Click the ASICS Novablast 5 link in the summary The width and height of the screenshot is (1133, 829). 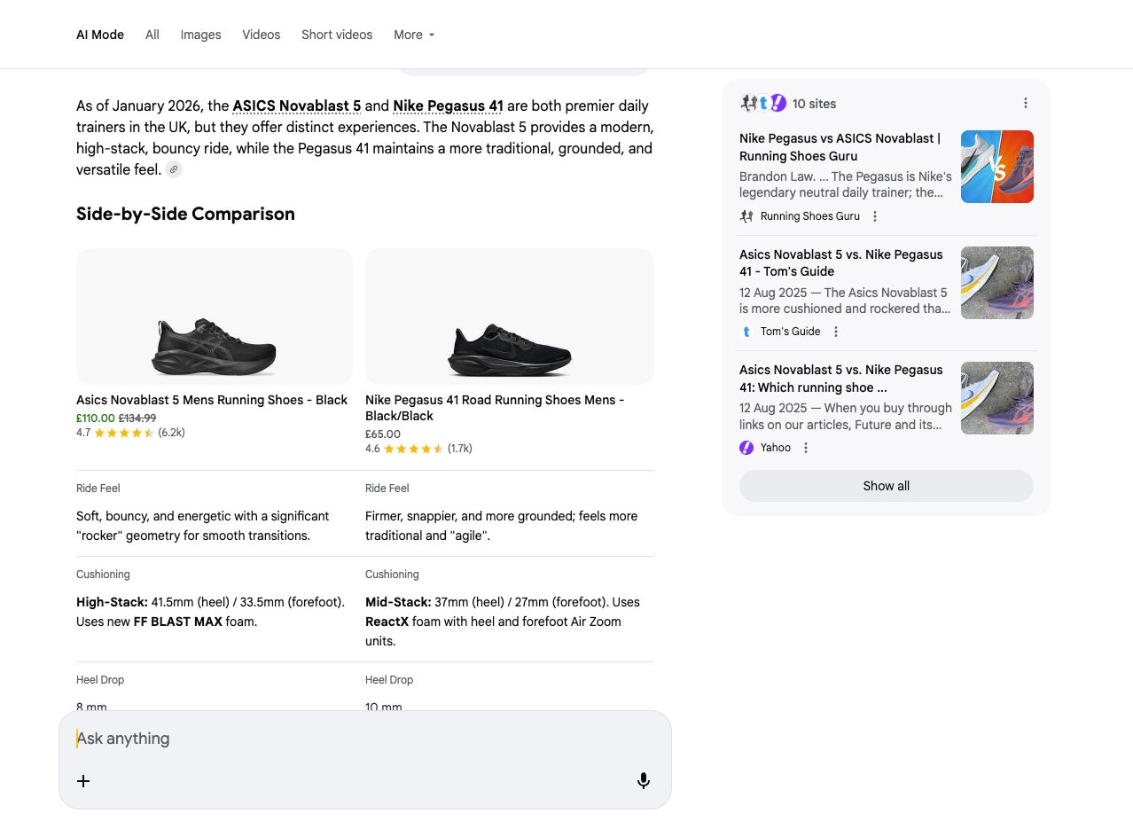[x=296, y=106]
